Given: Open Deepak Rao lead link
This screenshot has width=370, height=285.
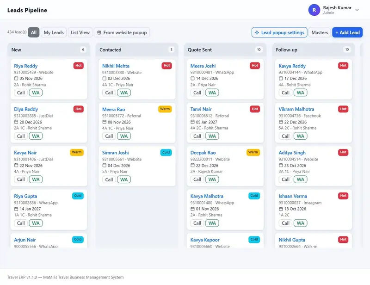Looking at the screenshot, I should click(203, 153).
